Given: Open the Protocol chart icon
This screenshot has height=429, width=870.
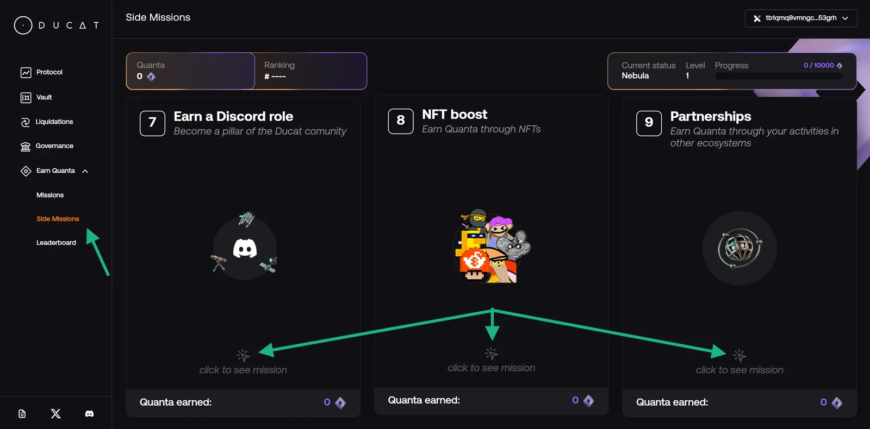Looking at the screenshot, I should click(26, 72).
